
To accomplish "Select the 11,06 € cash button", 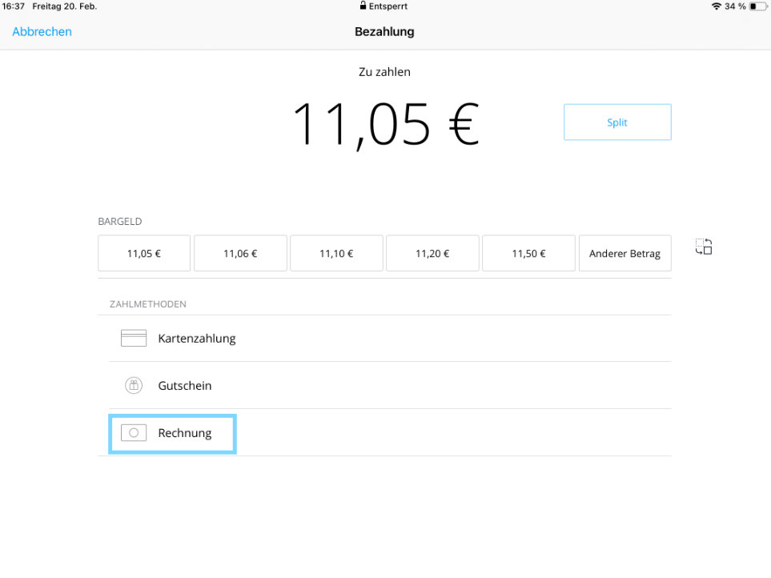I will tap(240, 254).
